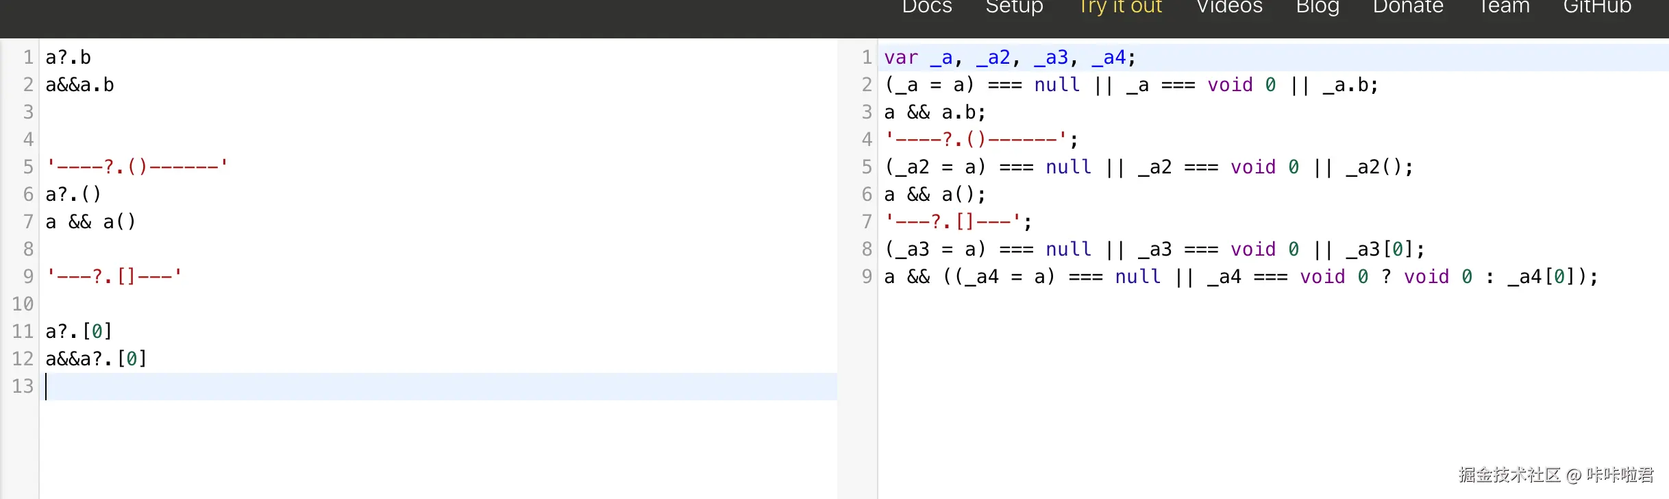
Task: Click input string '---?.[]---'
Action: pyautogui.click(x=114, y=276)
